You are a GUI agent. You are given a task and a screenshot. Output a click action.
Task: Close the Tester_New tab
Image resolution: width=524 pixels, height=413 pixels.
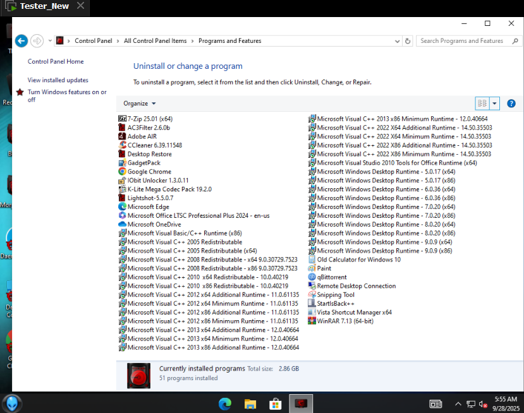[x=80, y=6]
